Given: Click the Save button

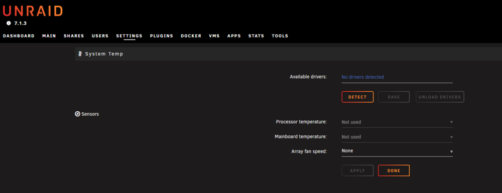Looking at the screenshot, I should pyautogui.click(x=394, y=97).
